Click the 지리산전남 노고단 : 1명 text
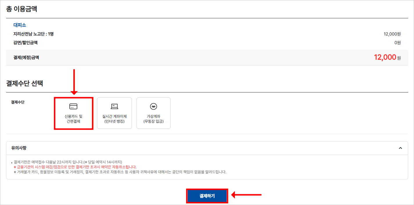 click(33, 34)
